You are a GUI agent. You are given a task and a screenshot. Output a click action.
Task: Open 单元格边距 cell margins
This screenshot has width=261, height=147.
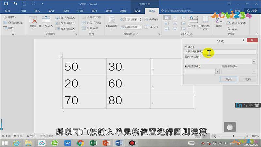206,23
